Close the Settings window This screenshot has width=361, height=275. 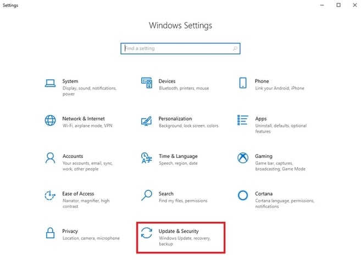tap(354, 5)
